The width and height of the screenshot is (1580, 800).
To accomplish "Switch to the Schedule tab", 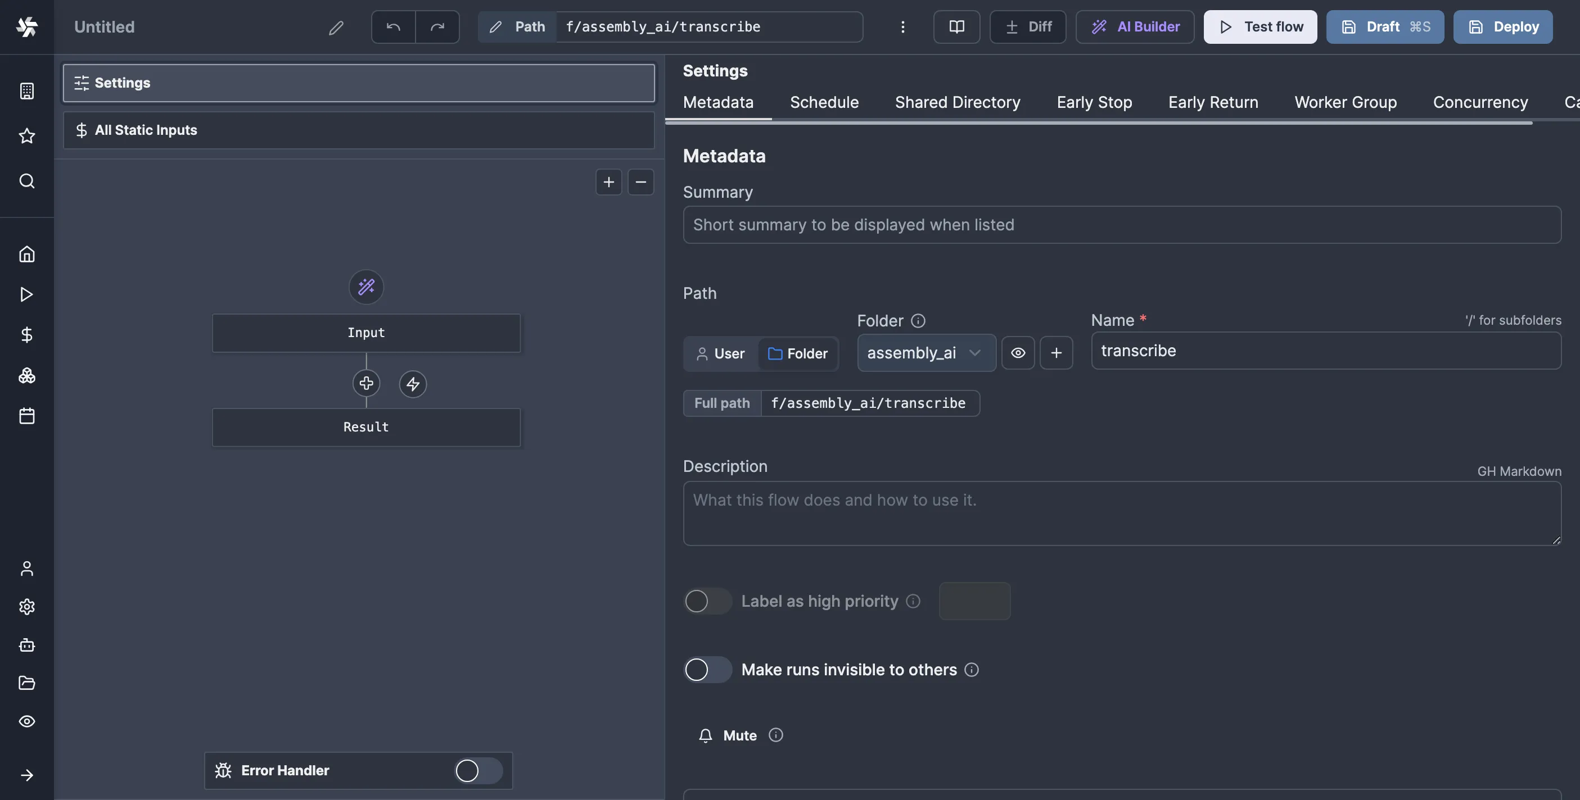I will coord(824,102).
